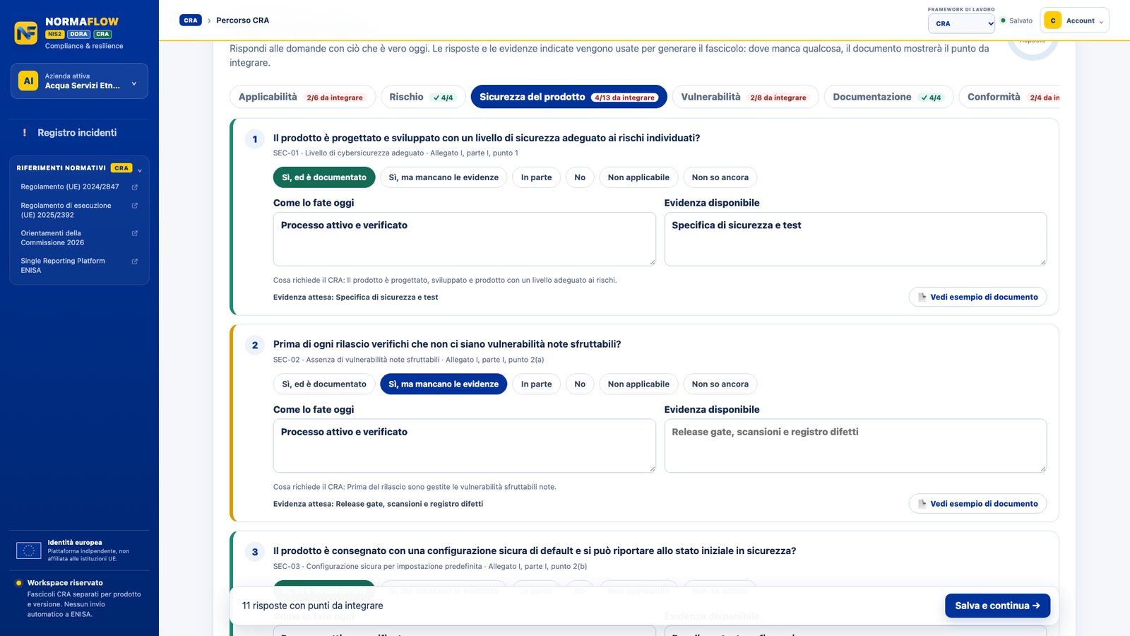Select 'Sì, ed è documentato' for question 2
The height and width of the screenshot is (636, 1130).
coord(324,384)
